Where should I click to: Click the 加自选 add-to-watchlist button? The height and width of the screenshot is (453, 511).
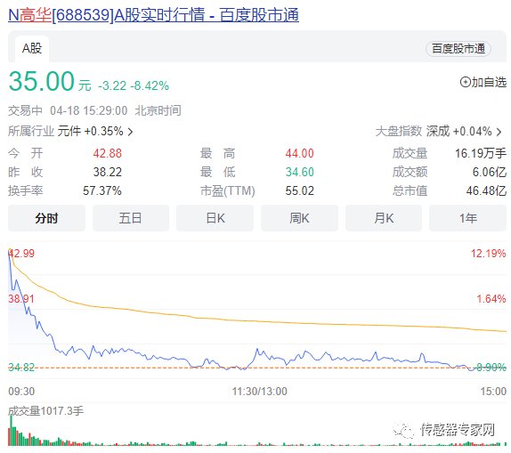(x=483, y=82)
